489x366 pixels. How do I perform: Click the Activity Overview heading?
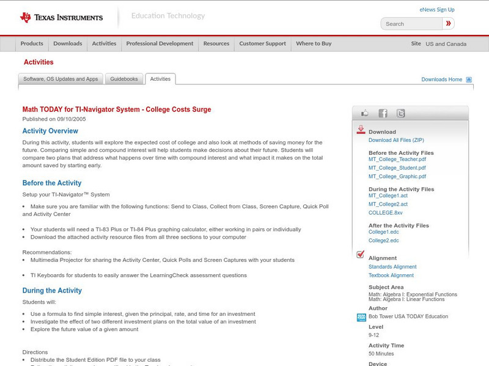(50, 131)
